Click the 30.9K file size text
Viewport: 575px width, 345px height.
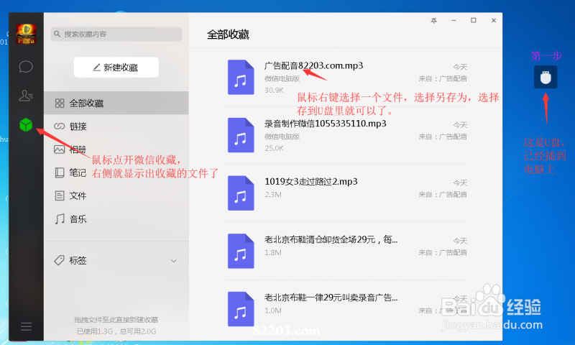pos(274,90)
